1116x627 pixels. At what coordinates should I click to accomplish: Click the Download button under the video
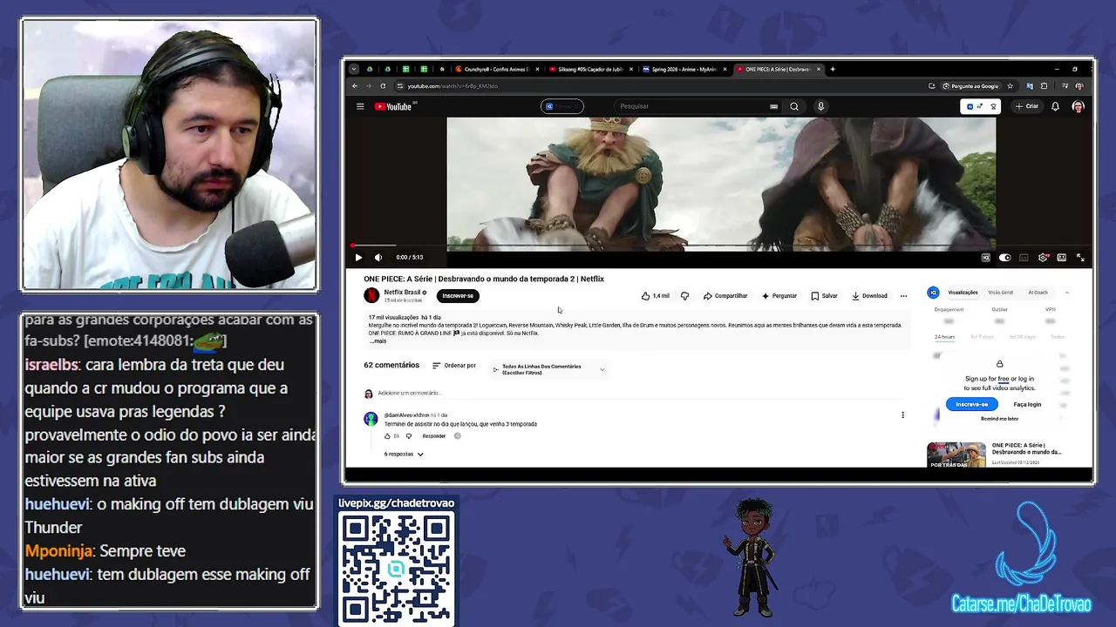(869, 296)
